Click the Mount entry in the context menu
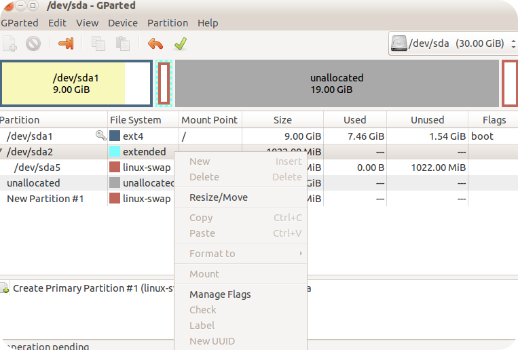The height and width of the screenshot is (350, 518). tap(240, 274)
